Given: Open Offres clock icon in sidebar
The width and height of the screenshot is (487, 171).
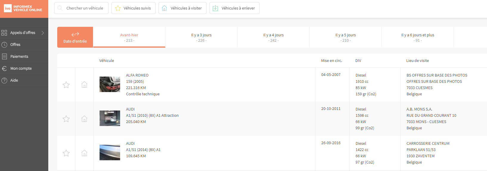Looking at the screenshot, I should pos(4,45).
